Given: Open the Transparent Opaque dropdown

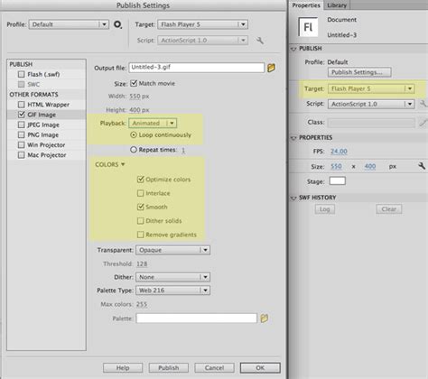Looking at the screenshot, I should click(x=172, y=250).
